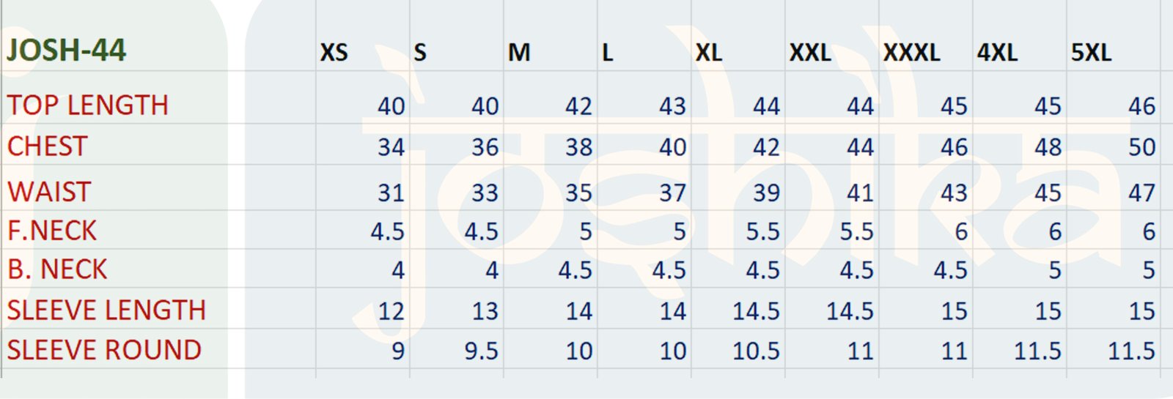Select the SLEEVE ROUND row label
The width and height of the screenshot is (1173, 399).
tap(104, 350)
